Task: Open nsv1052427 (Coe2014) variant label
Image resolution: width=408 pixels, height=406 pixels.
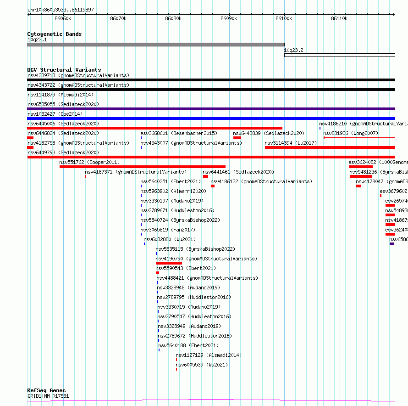Action: [55, 114]
